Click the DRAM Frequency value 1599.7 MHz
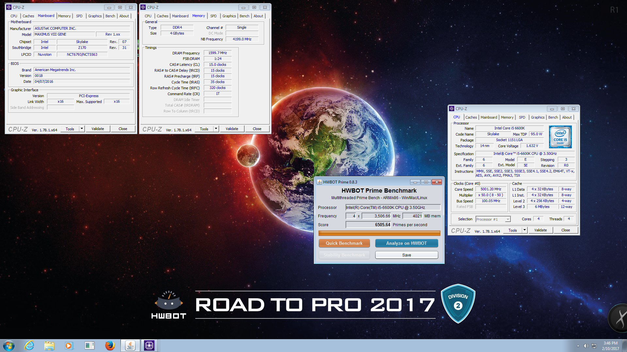This screenshot has height=352, width=627. pos(217,53)
